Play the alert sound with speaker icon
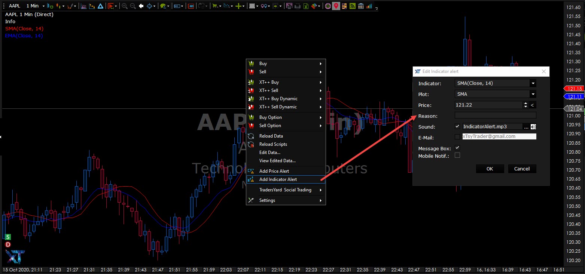This screenshot has width=585, height=274. point(533,127)
